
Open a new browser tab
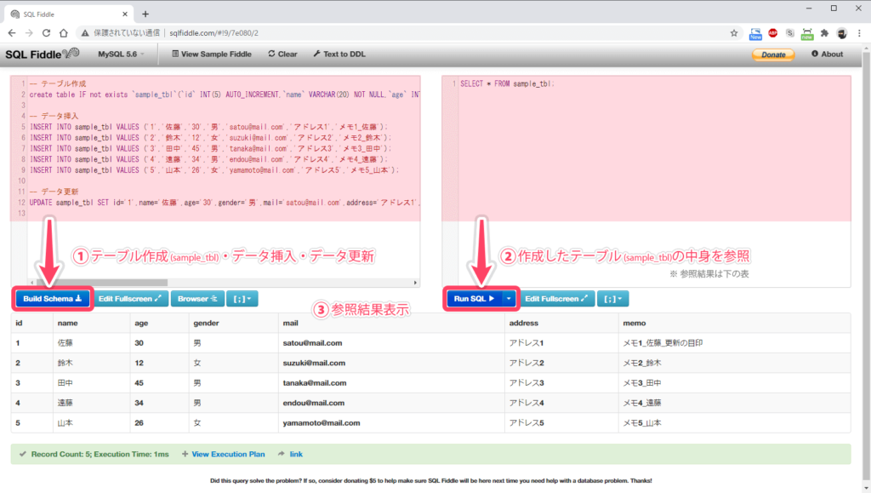pos(145,14)
